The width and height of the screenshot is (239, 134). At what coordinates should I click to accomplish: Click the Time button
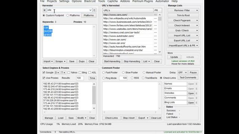click(92, 78)
